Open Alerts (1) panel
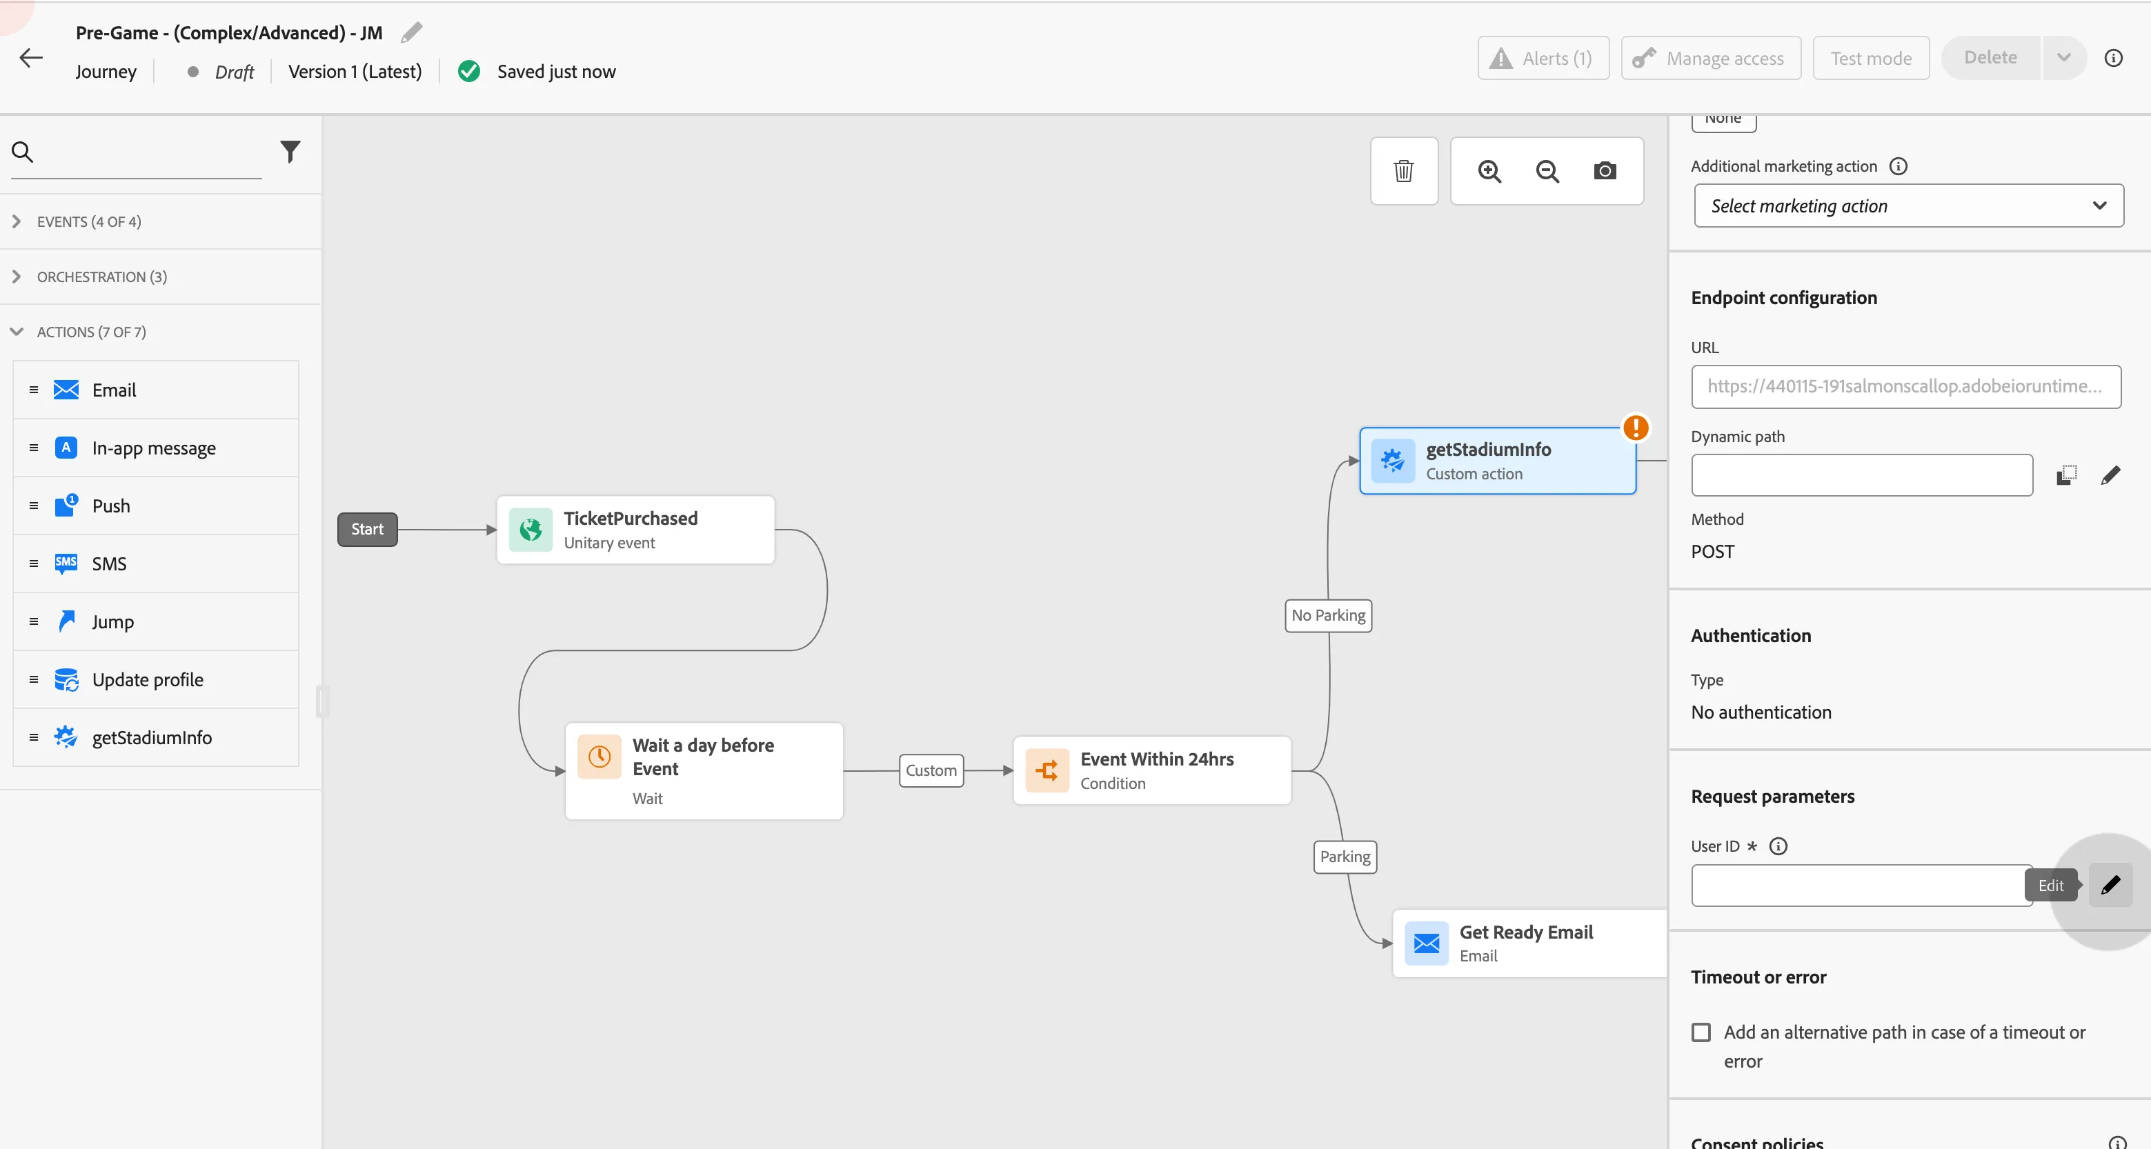This screenshot has height=1149, width=2151. (1543, 58)
